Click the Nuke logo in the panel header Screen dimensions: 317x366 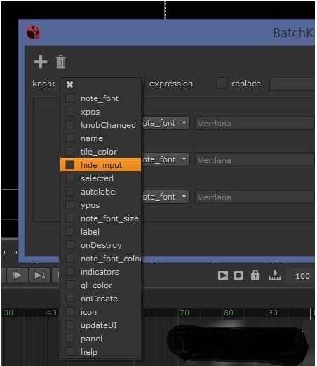coord(33,32)
